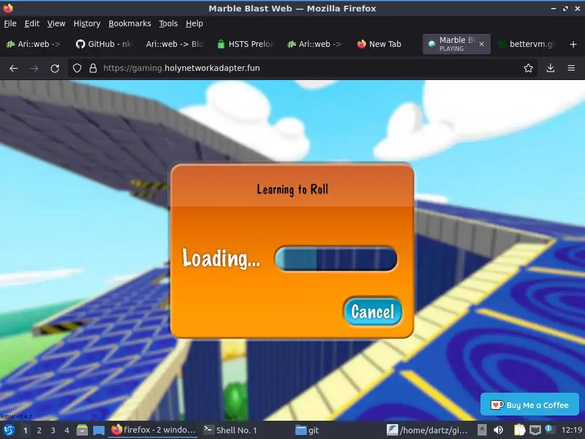Switch to workspace 3
This screenshot has width=585, height=439.
tap(53, 430)
